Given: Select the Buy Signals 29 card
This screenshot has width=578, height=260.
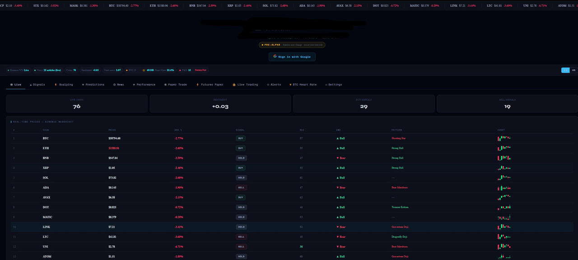Looking at the screenshot, I should tap(364, 104).
